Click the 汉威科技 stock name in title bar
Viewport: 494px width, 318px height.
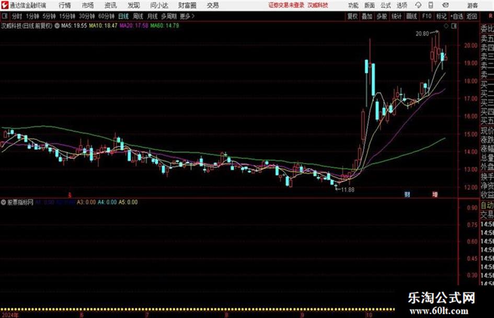pos(318,5)
